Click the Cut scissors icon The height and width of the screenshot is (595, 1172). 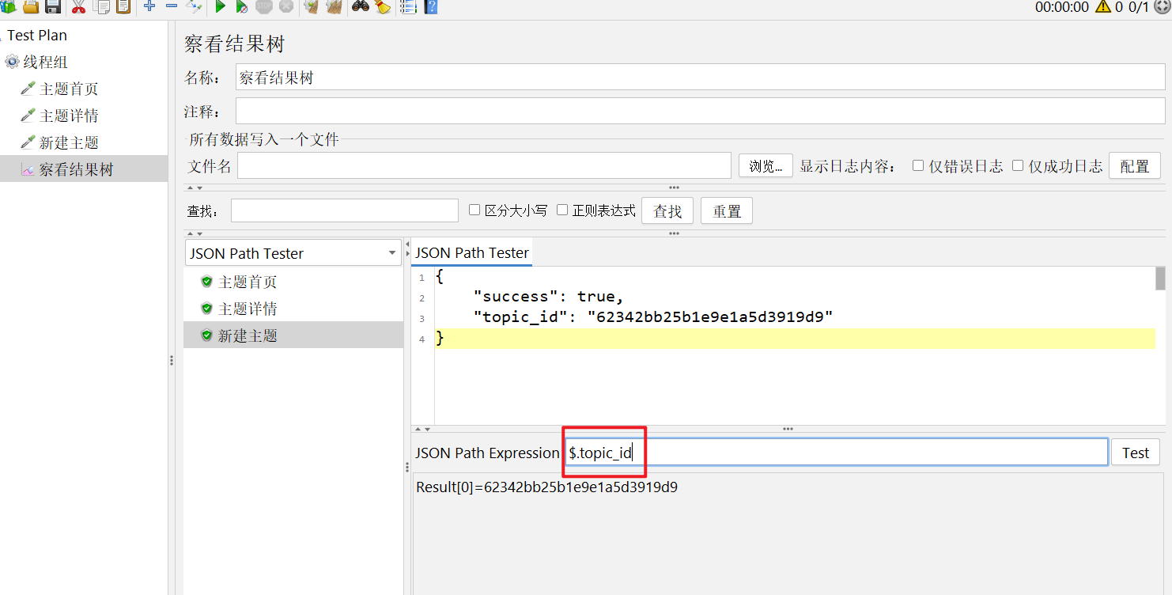(78, 6)
